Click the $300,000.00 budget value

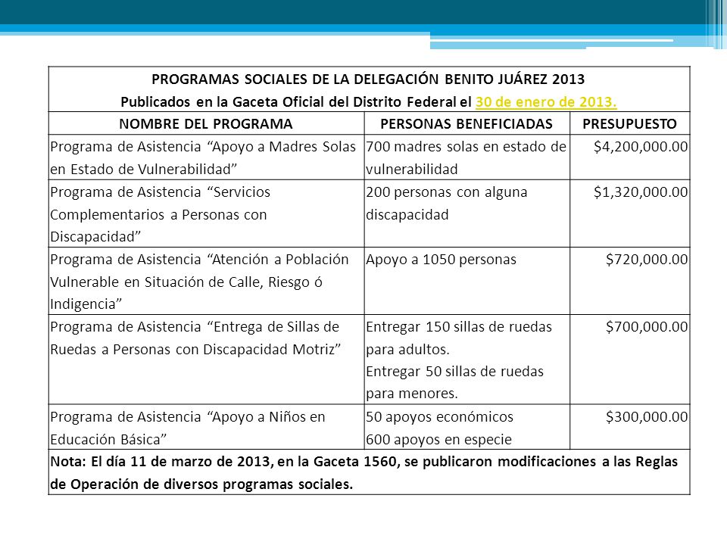(x=647, y=416)
